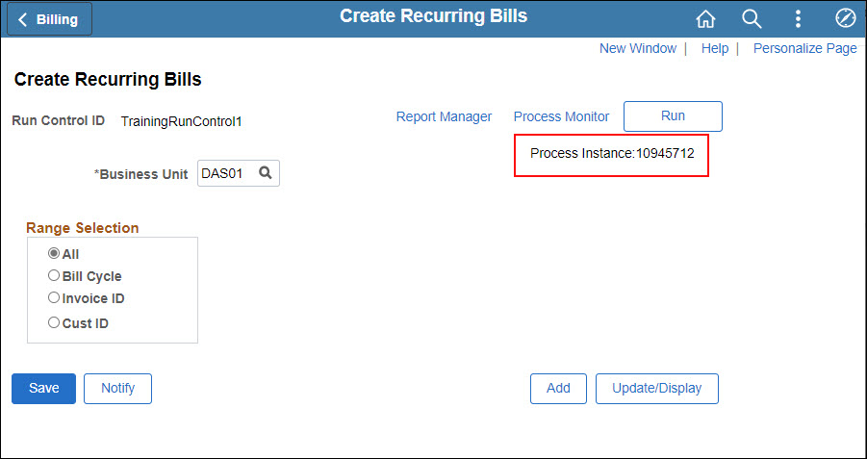This screenshot has width=867, height=459.
Task: Open the Help link
Action: (715, 48)
